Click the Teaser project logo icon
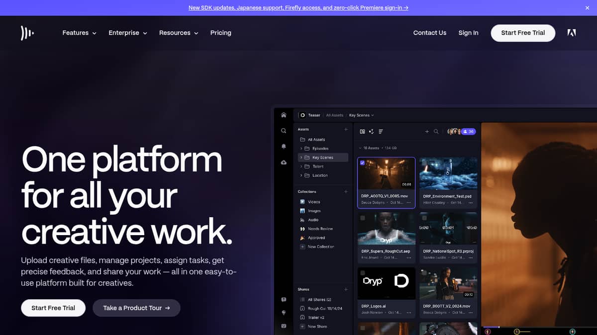The width and height of the screenshot is (597, 335). coord(302,115)
